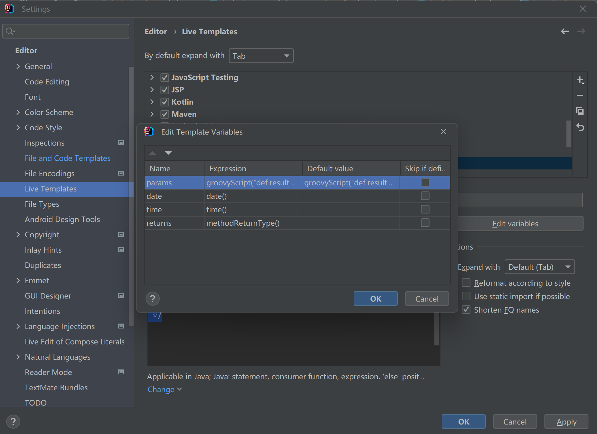Click Settings window OK button
Viewport: 597px width, 434px height.
[463, 422]
